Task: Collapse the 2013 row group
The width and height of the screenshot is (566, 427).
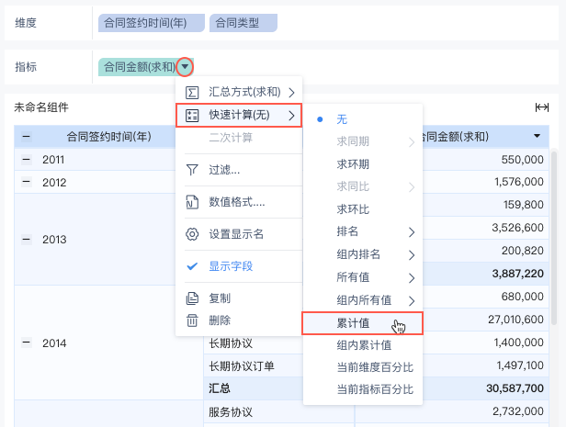Action: (27, 240)
